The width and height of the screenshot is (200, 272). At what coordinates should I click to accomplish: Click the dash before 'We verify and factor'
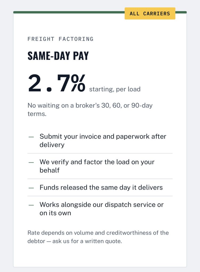pos(31,162)
